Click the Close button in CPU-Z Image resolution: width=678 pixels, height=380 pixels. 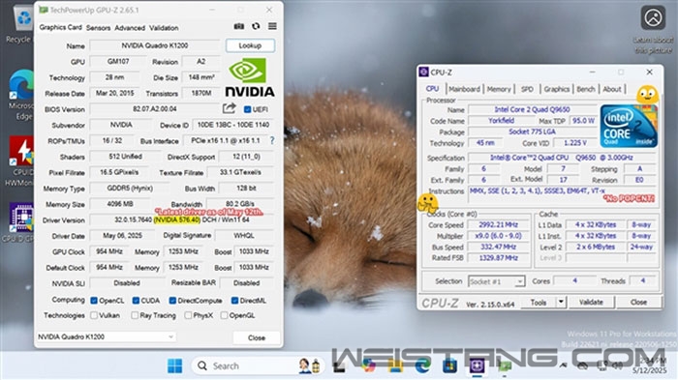point(638,303)
